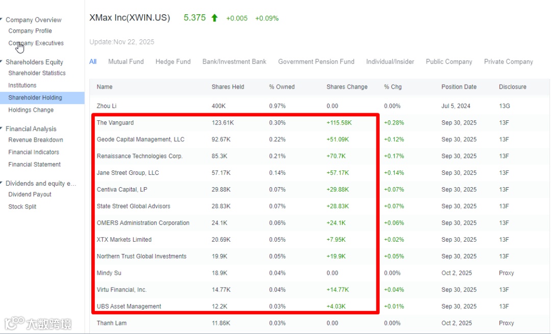The height and width of the screenshot is (334, 551).
Task: Open Company Profile in sidebar
Action: click(x=30, y=31)
